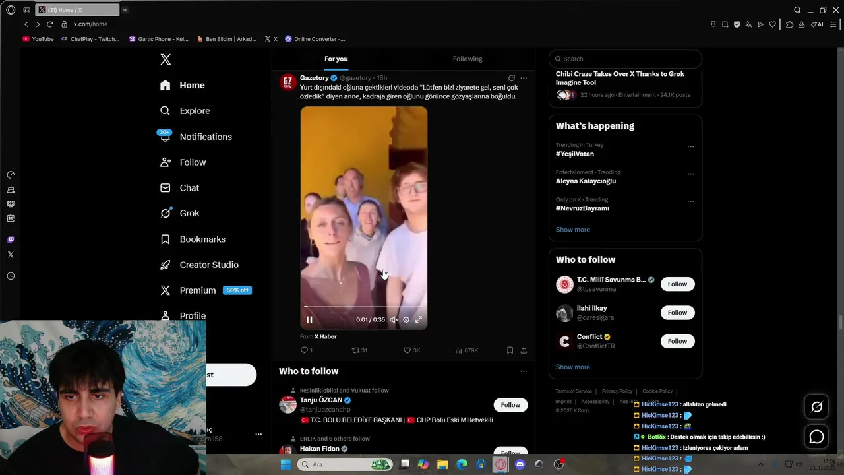Open Windows Start menu

pos(286,464)
